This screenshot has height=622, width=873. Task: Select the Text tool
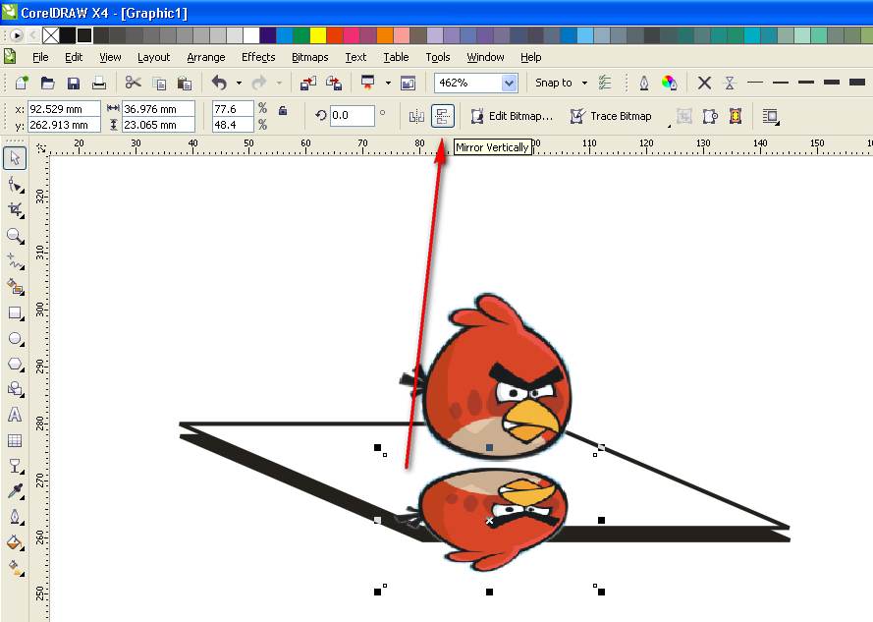pos(15,415)
